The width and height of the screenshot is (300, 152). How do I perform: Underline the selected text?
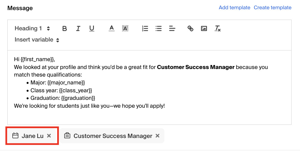pos(92,29)
